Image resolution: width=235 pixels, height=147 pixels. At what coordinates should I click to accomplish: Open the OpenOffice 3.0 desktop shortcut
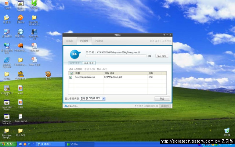[34, 34]
